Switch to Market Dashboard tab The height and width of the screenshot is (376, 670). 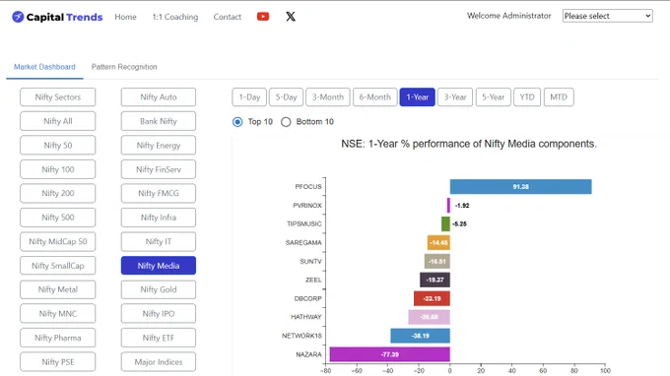[44, 67]
